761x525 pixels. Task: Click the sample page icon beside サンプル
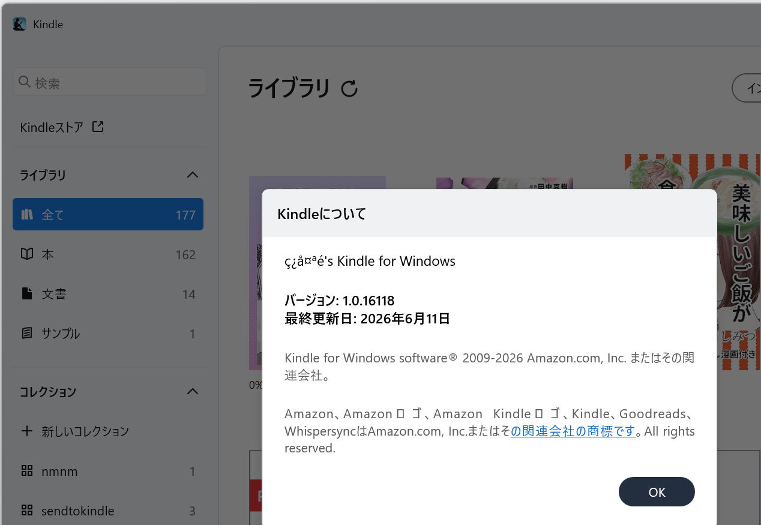point(26,333)
